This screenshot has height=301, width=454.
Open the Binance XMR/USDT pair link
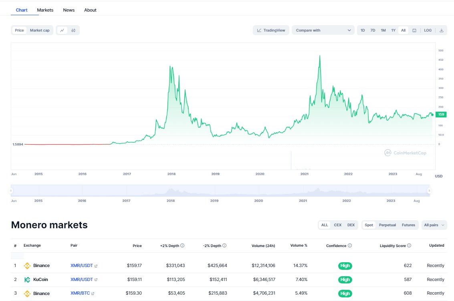pos(82,266)
